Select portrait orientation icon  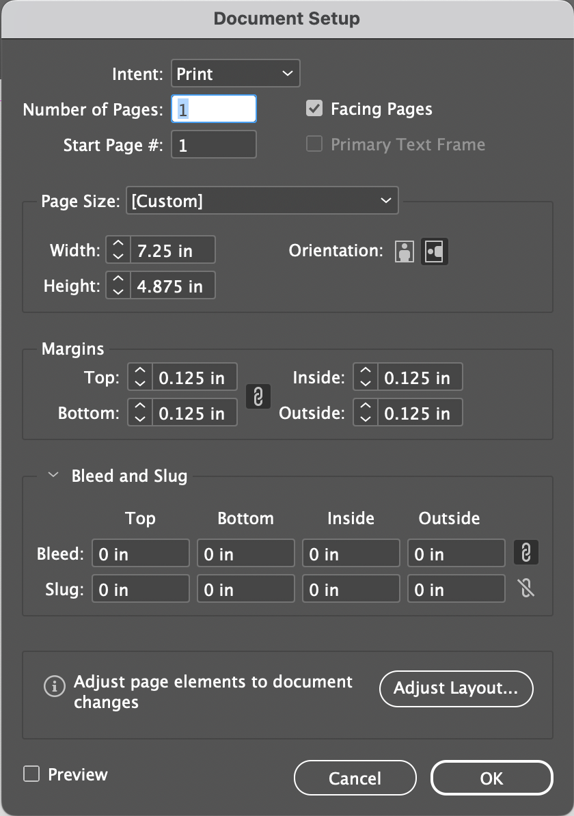[x=405, y=251]
